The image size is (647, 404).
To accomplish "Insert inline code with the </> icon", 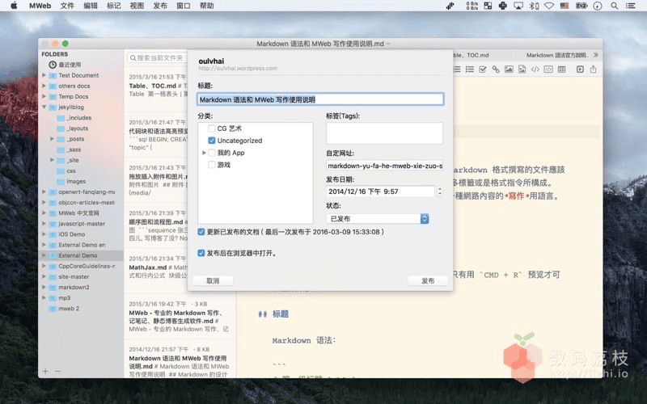I will [x=535, y=69].
